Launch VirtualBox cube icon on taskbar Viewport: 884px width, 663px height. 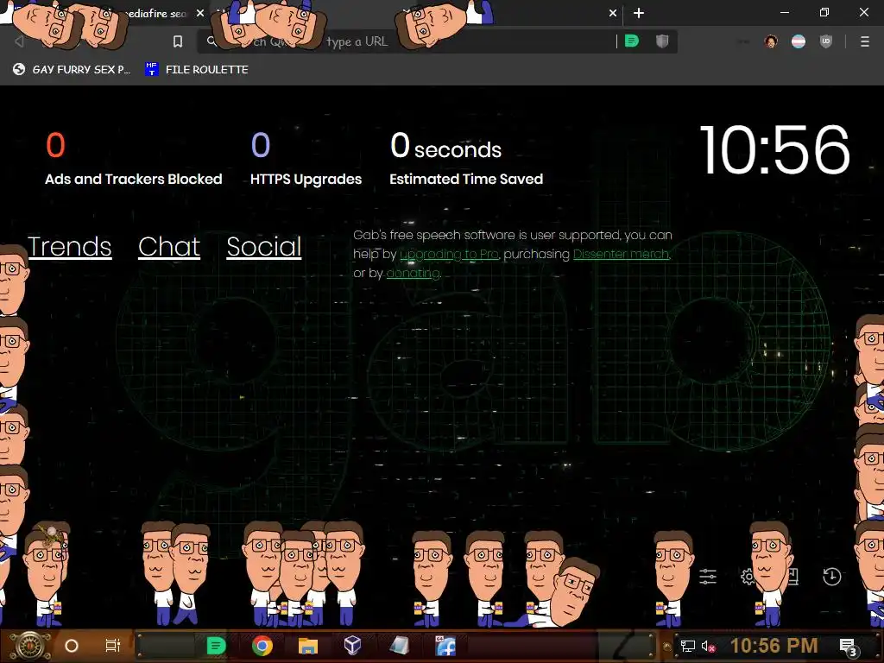tap(353, 646)
